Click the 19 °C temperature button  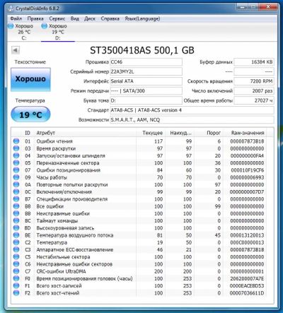coord(30,114)
